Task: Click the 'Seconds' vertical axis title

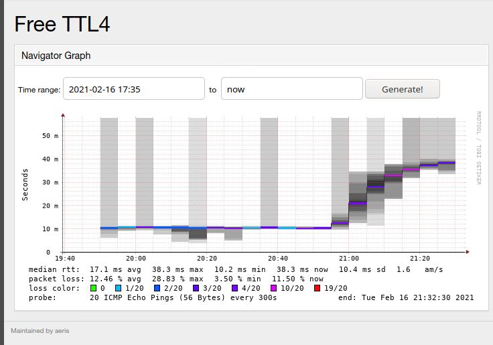Action: (x=25, y=185)
